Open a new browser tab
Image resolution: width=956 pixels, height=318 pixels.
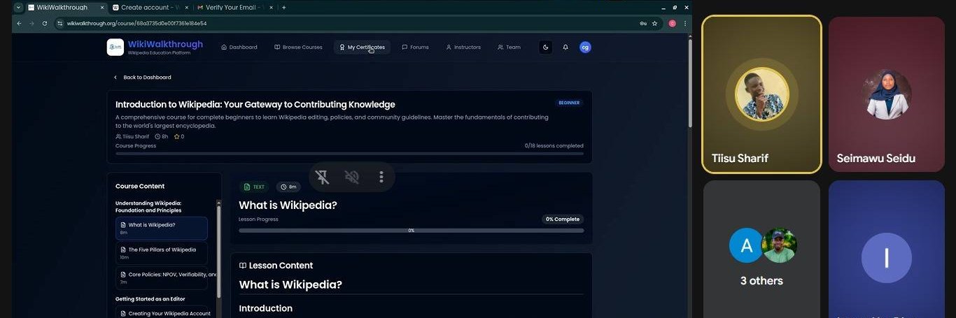pos(283,7)
